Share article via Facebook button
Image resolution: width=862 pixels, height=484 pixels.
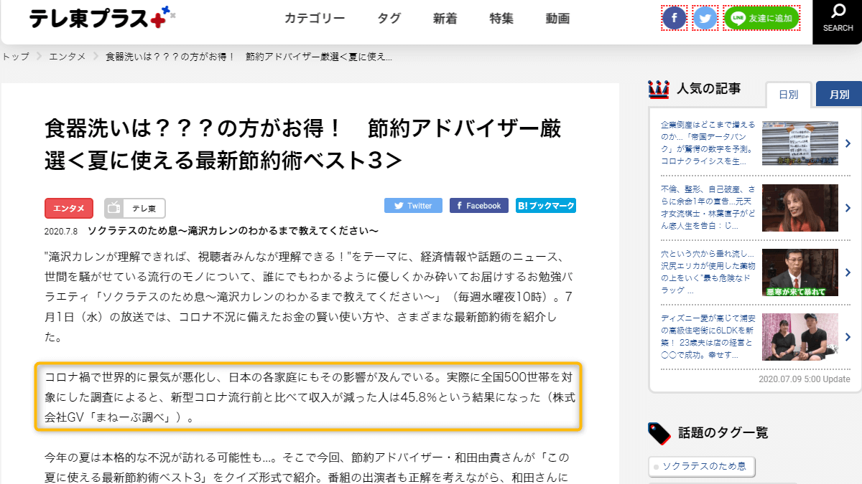(x=478, y=206)
